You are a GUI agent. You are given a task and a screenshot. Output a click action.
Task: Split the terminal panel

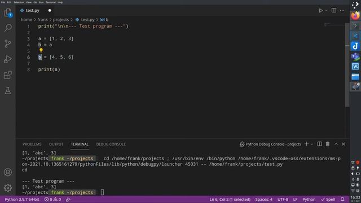point(320,144)
